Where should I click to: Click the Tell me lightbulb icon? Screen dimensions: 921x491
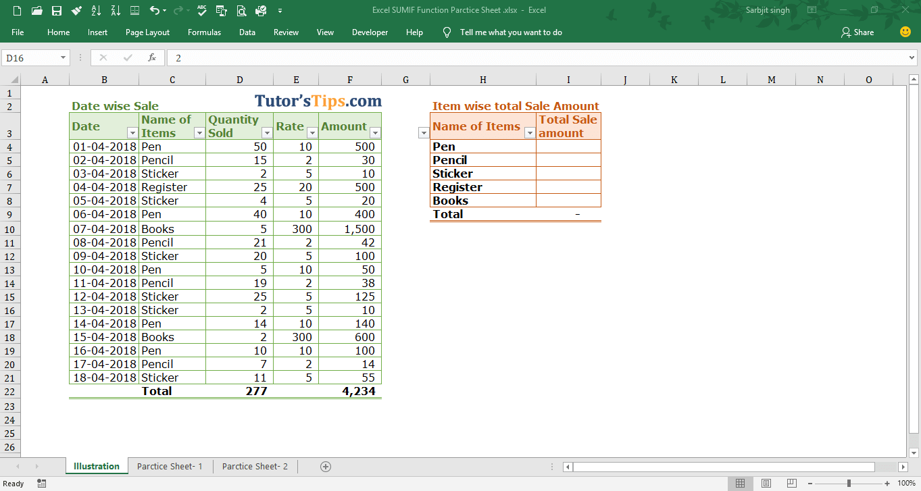pyautogui.click(x=446, y=32)
